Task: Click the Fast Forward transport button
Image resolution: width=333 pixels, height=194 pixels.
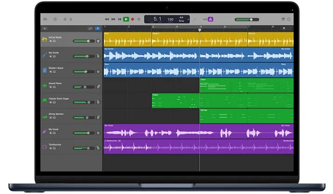Action: tap(114, 20)
